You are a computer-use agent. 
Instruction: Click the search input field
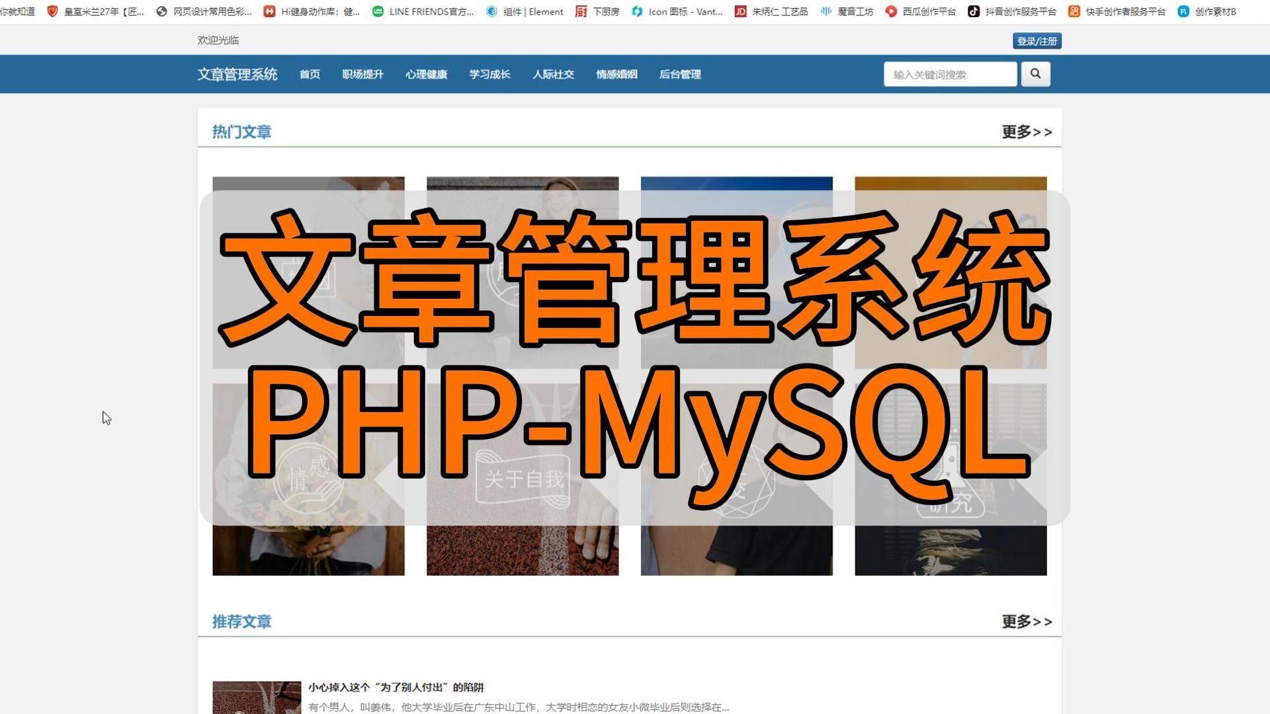coord(951,74)
